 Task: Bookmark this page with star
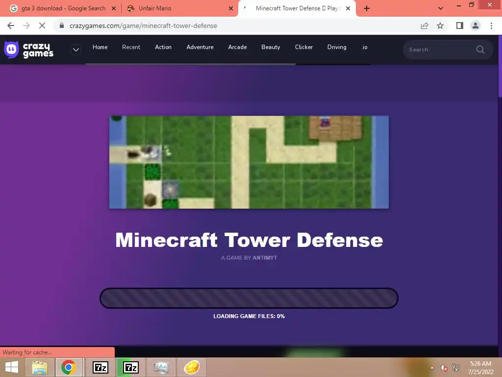tap(440, 26)
